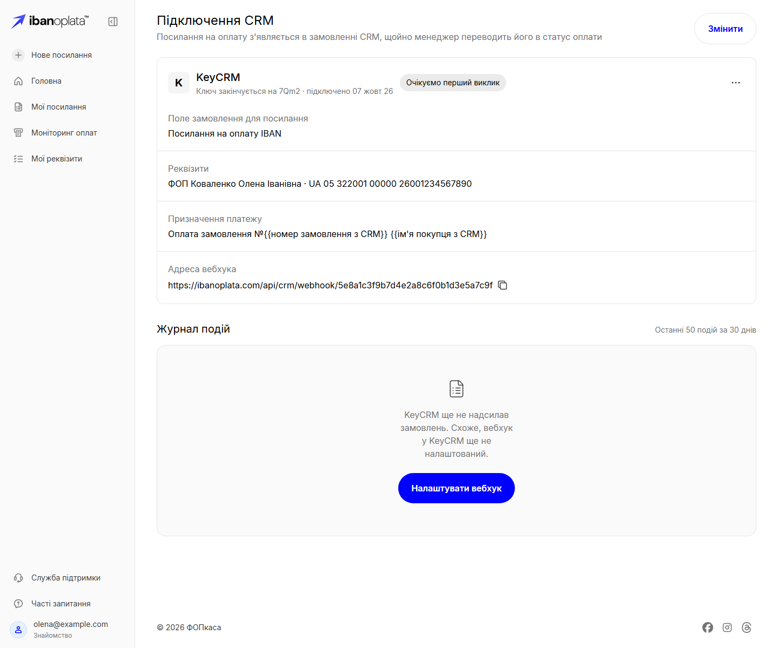Click the Змінити button

(x=725, y=29)
